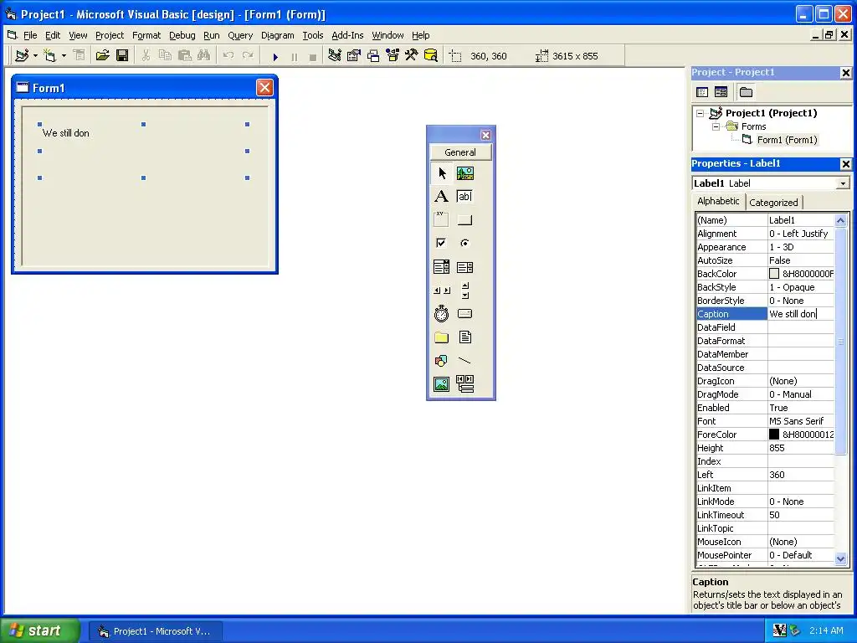Viewport: 857px width, 643px height.
Task: Collapse the Forms folder node
Action: pyautogui.click(x=716, y=127)
